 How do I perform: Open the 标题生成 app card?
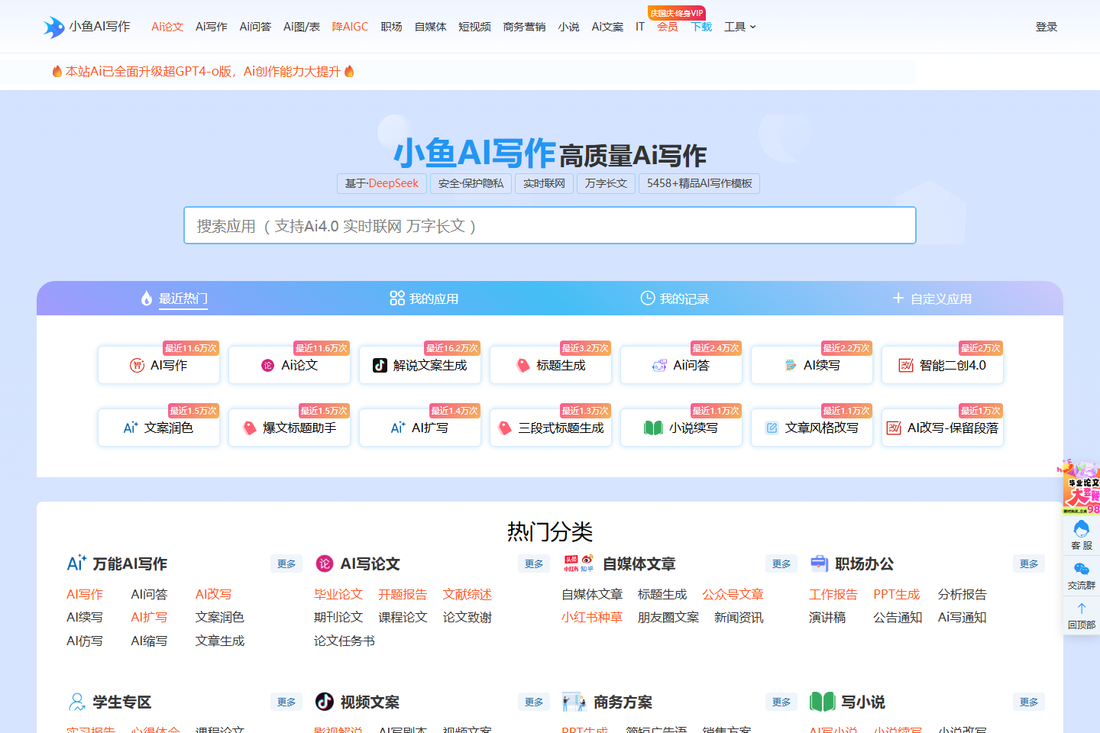(551, 365)
